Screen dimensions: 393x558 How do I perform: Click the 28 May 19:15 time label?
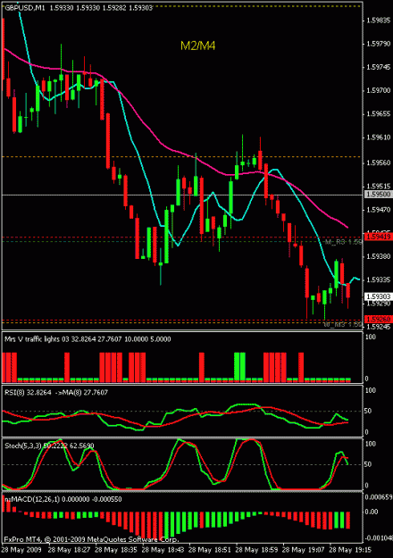click(351, 549)
